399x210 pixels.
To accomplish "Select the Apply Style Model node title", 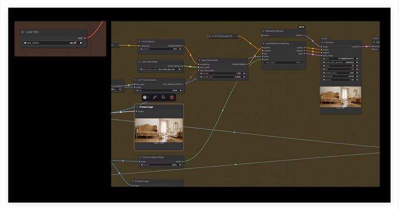I will [x=209, y=60].
